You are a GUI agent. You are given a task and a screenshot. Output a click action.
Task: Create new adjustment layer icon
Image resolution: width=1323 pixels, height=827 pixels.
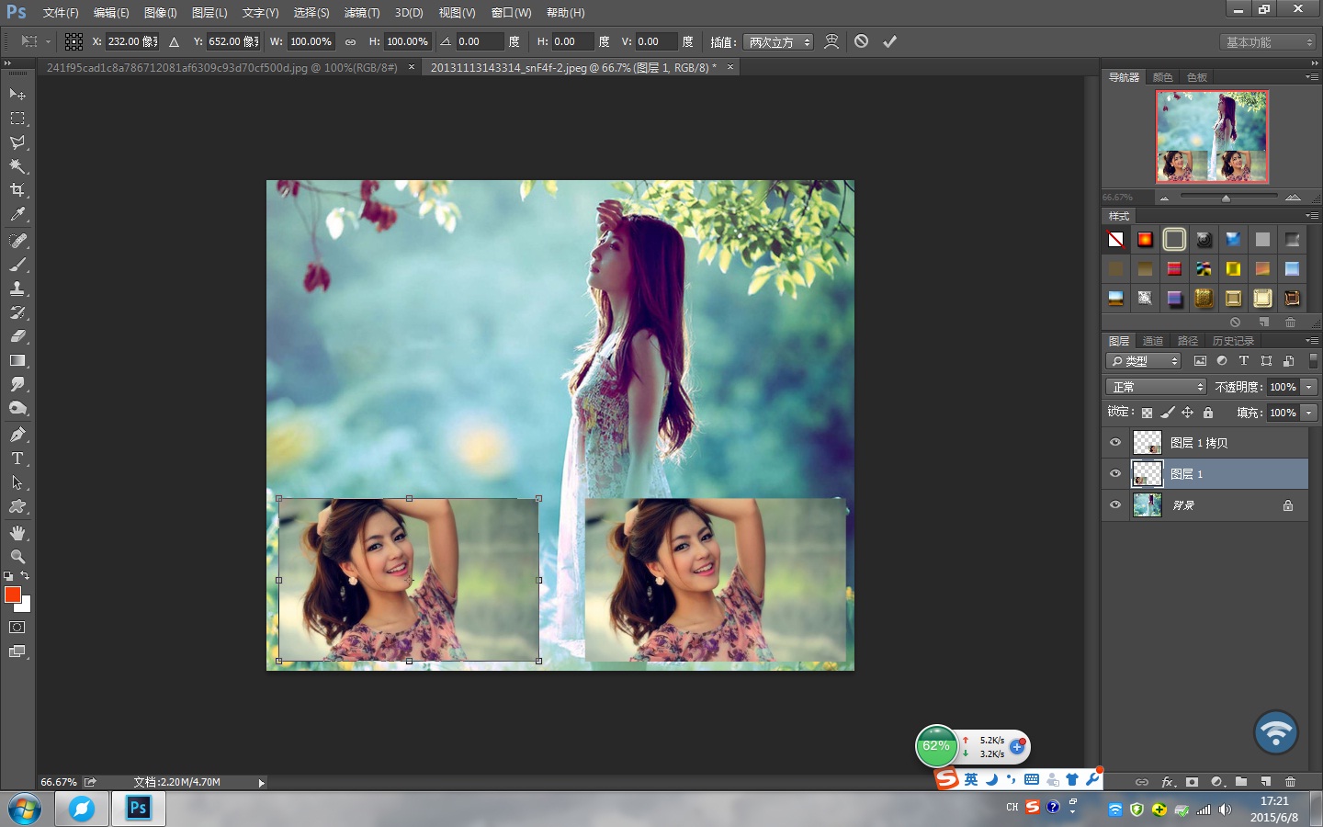click(x=1216, y=782)
